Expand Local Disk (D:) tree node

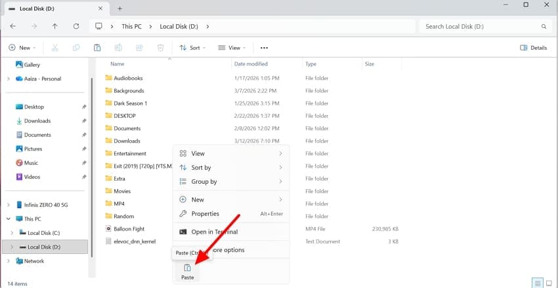(12, 247)
